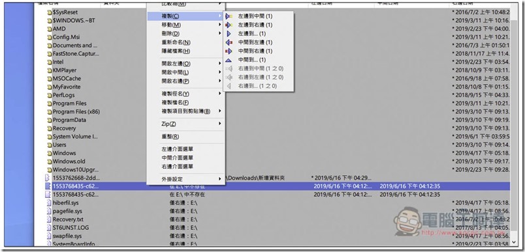Select the ProgramData folder icon
Viewport: 525px width, 252px height.
[50, 120]
